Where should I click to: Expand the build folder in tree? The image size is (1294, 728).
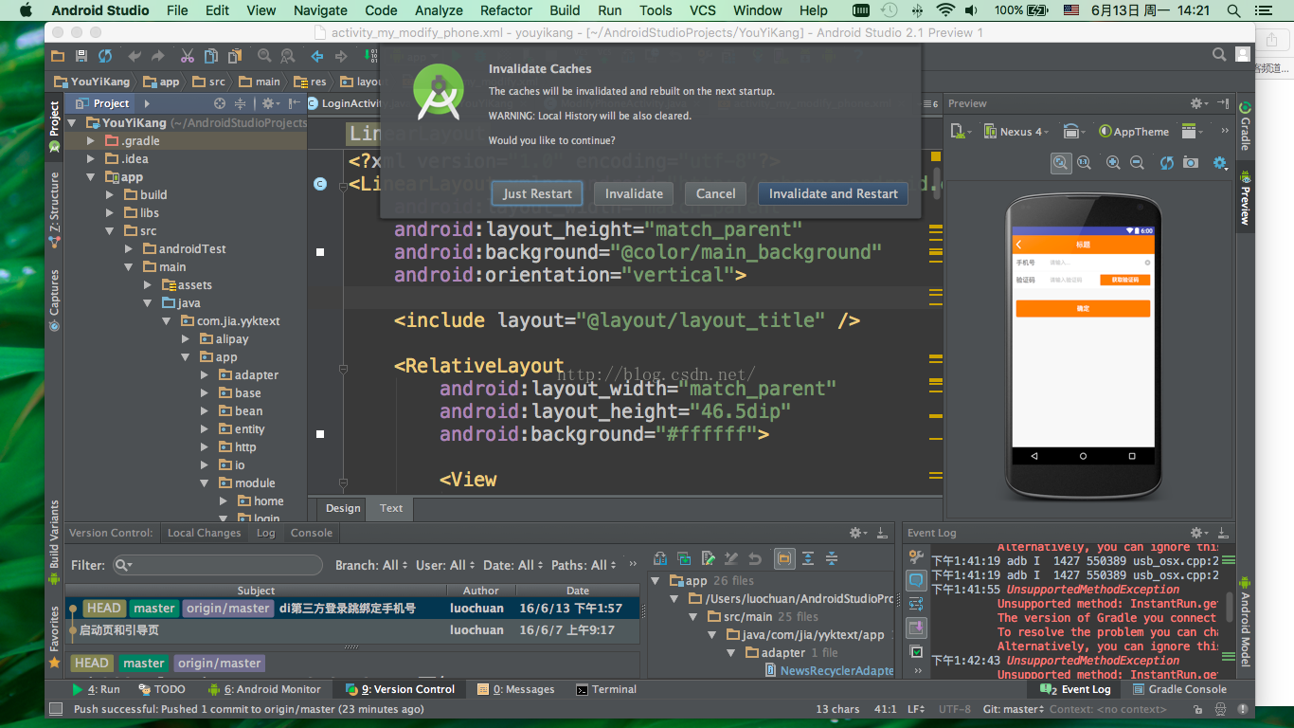110,194
